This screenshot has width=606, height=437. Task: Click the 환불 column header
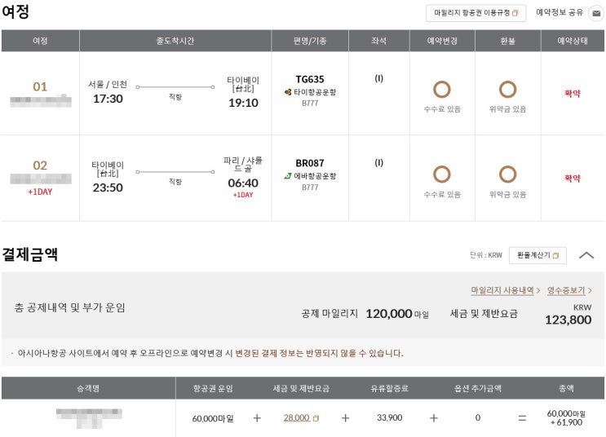tap(507, 41)
